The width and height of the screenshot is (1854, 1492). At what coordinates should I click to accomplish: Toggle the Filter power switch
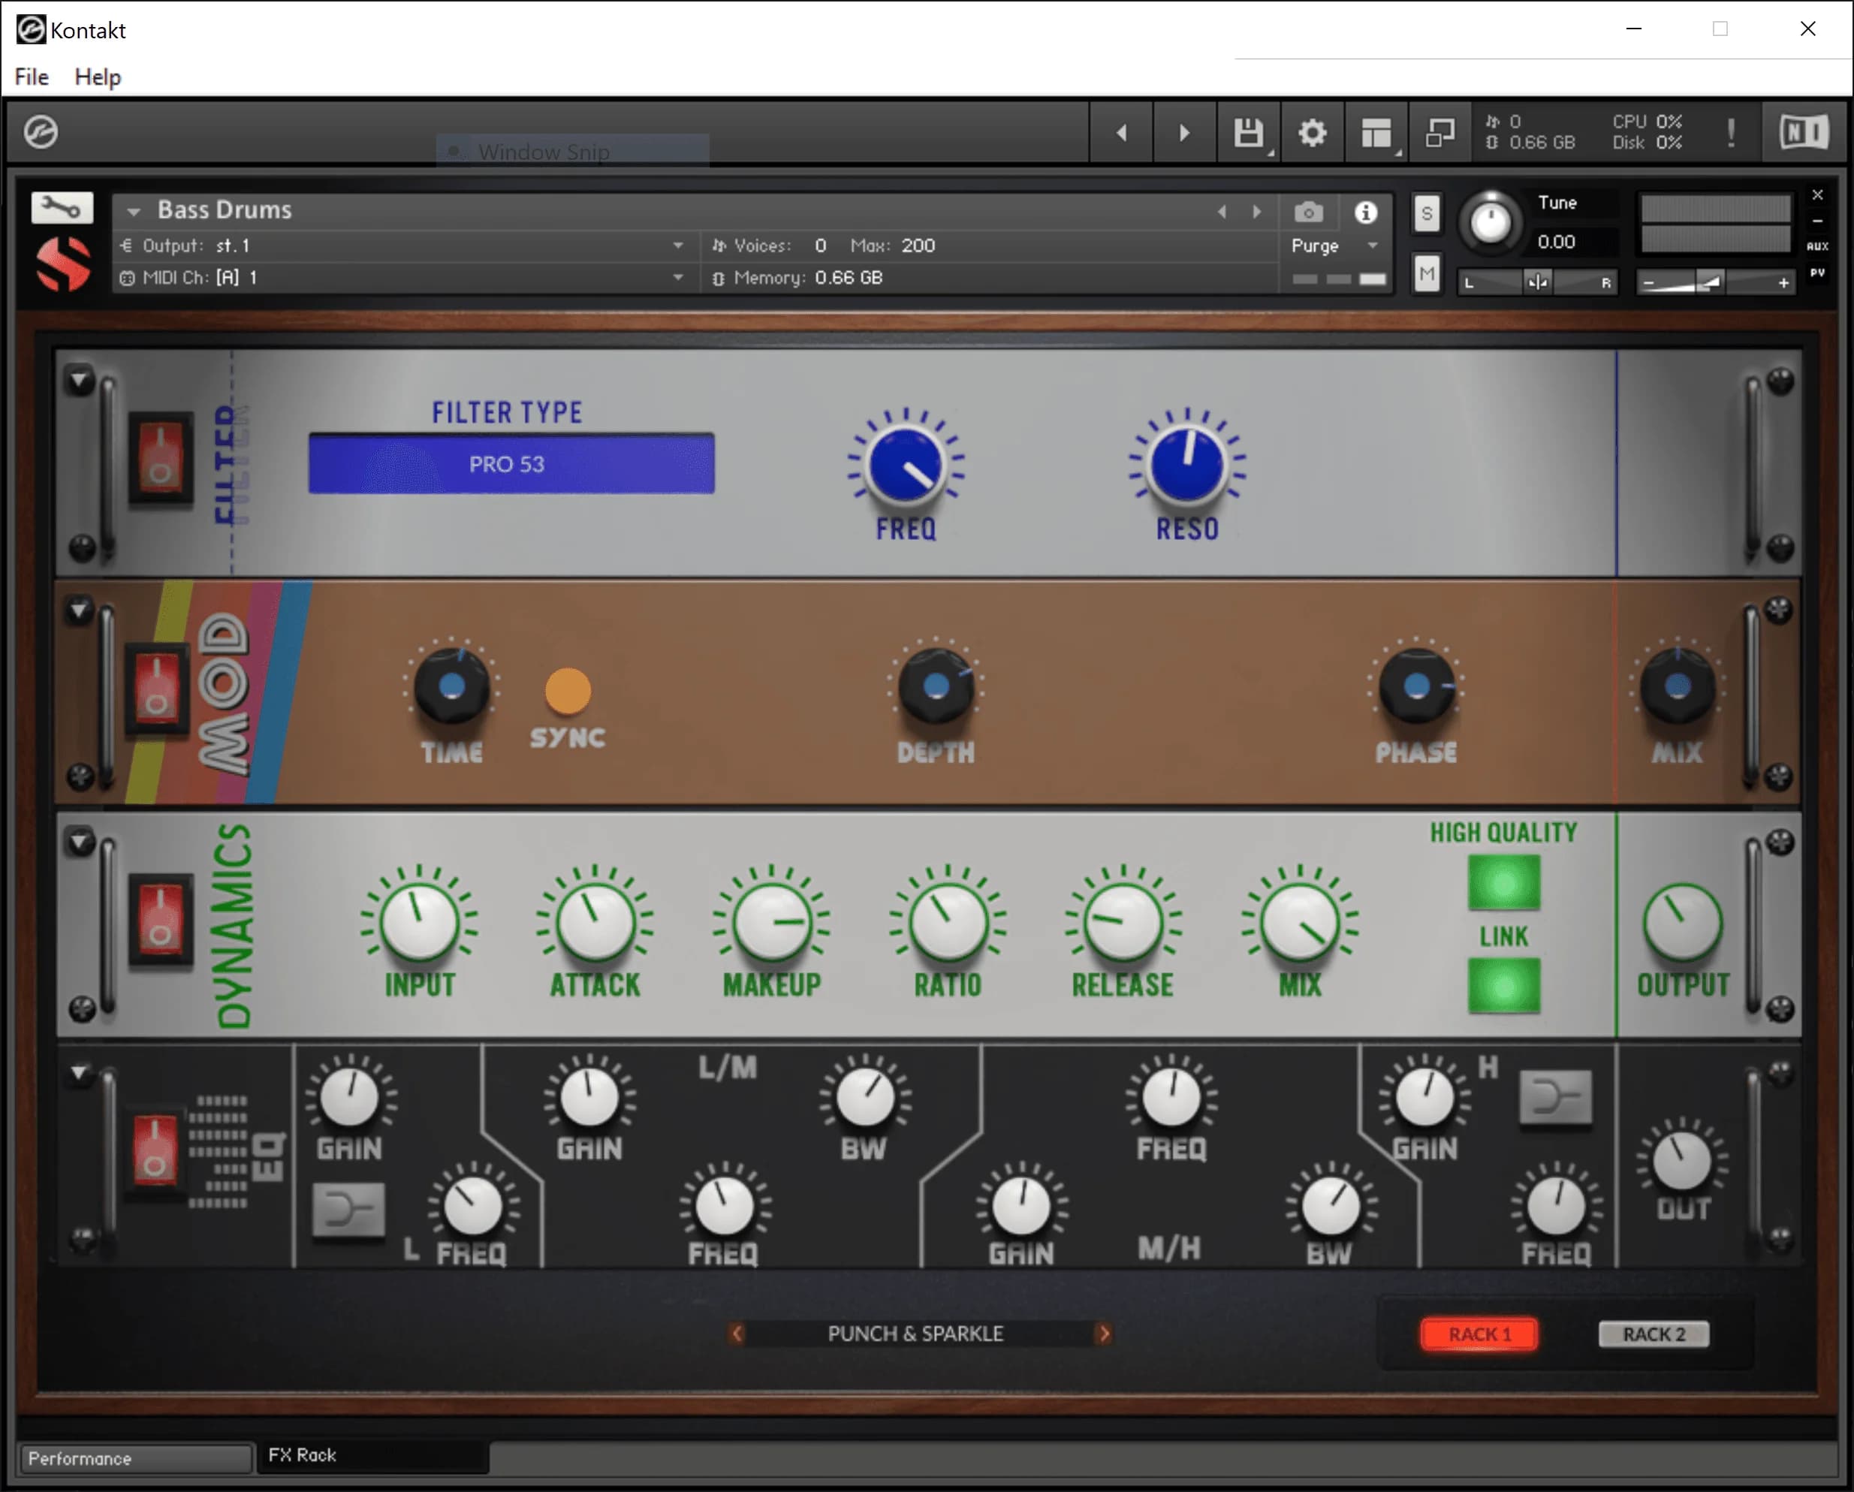click(160, 460)
